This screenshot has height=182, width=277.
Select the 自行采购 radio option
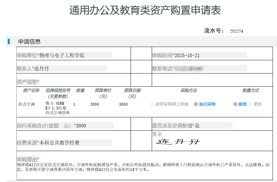point(196,104)
